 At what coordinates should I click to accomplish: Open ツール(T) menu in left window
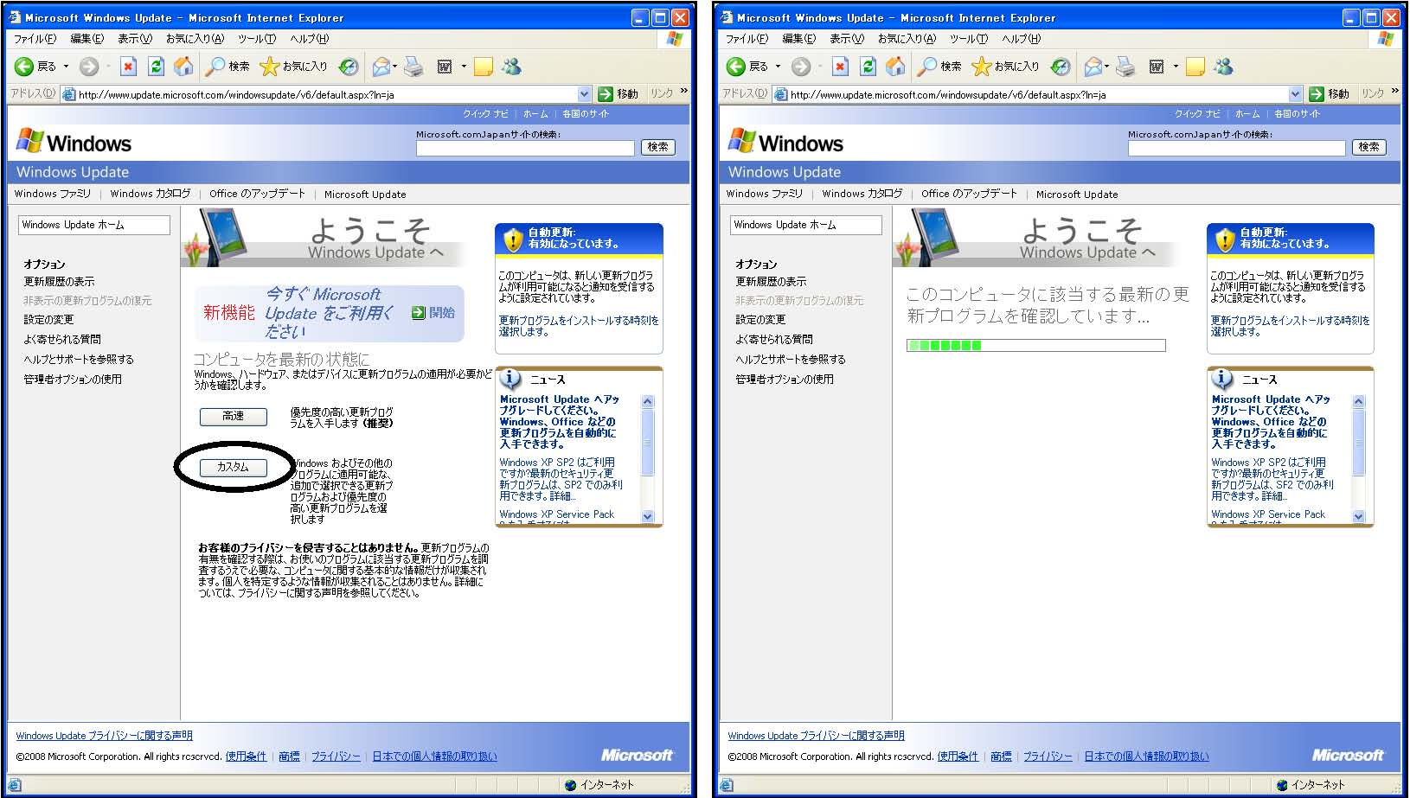tap(257, 39)
